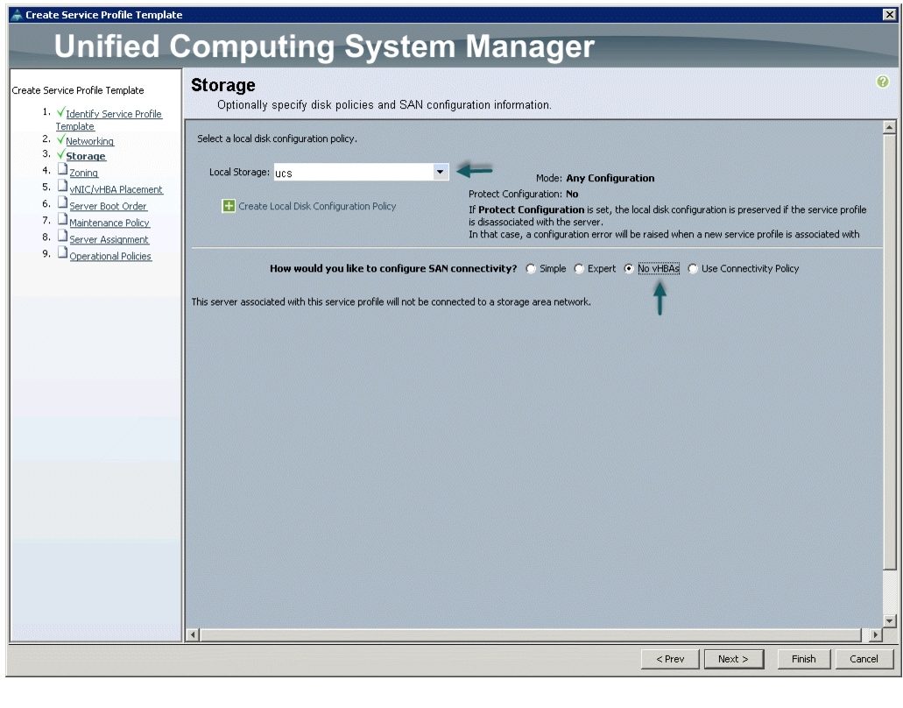Click the page icon next to Server Assignment
This screenshot has width=903, height=708.
click(63, 237)
